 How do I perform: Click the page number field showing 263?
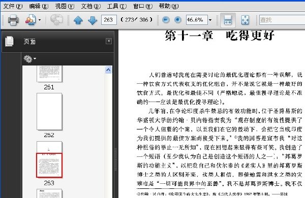click(109, 20)
